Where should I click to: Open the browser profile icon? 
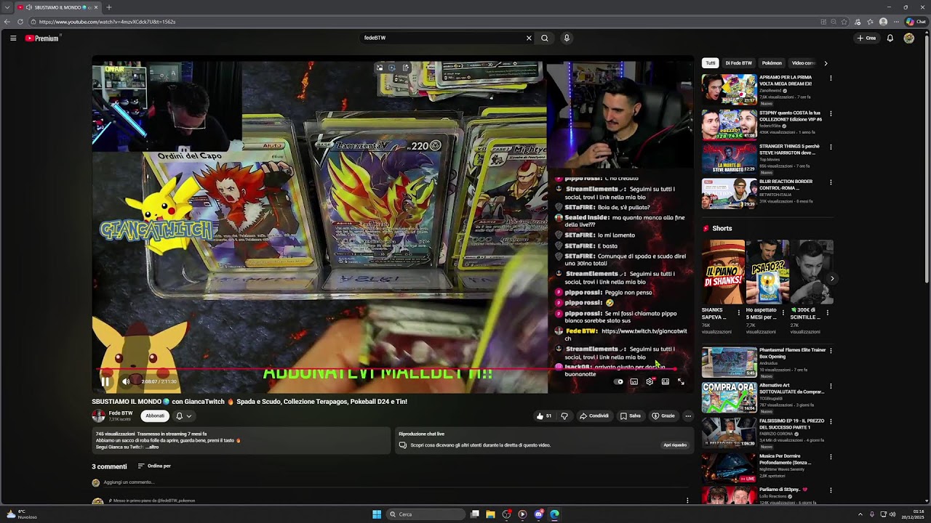[883, 22]
